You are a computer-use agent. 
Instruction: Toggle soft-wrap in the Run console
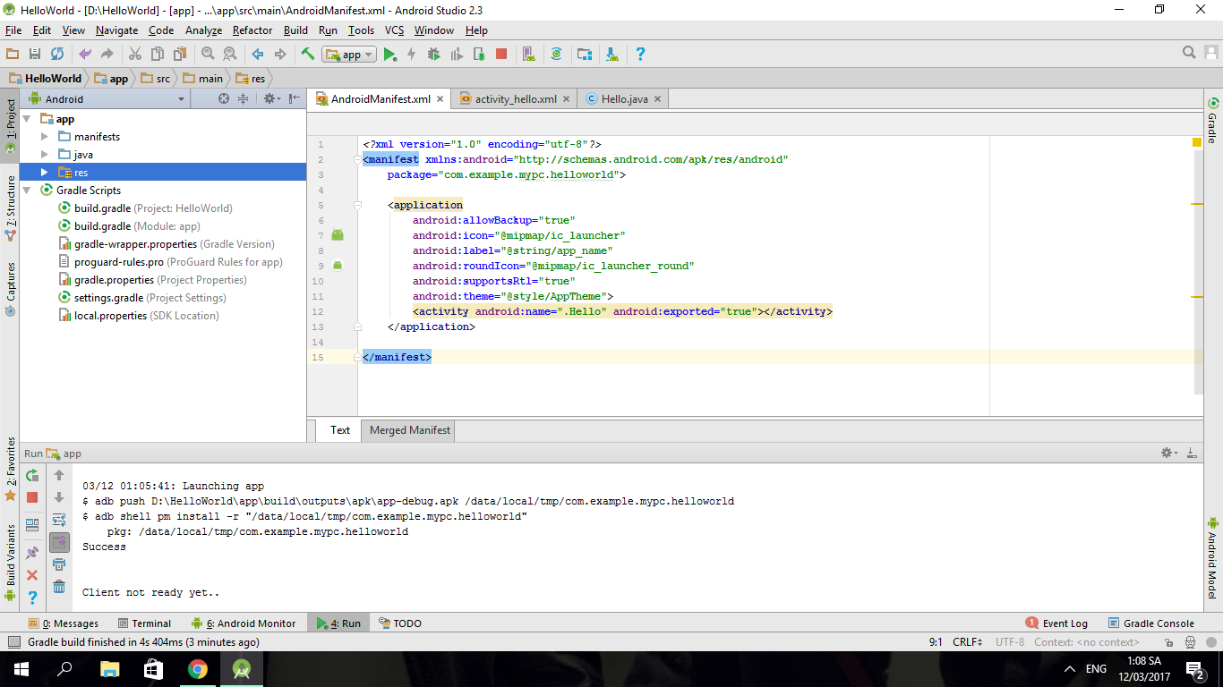pyautogui.click(x=59, y=520)
